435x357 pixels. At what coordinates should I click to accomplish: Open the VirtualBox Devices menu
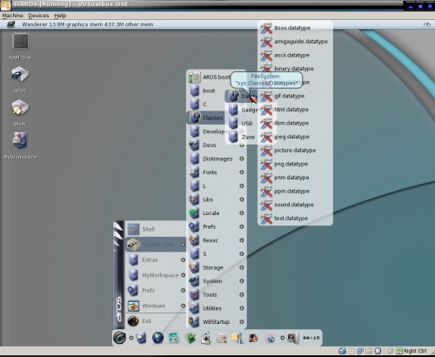[x=38, y=16]
